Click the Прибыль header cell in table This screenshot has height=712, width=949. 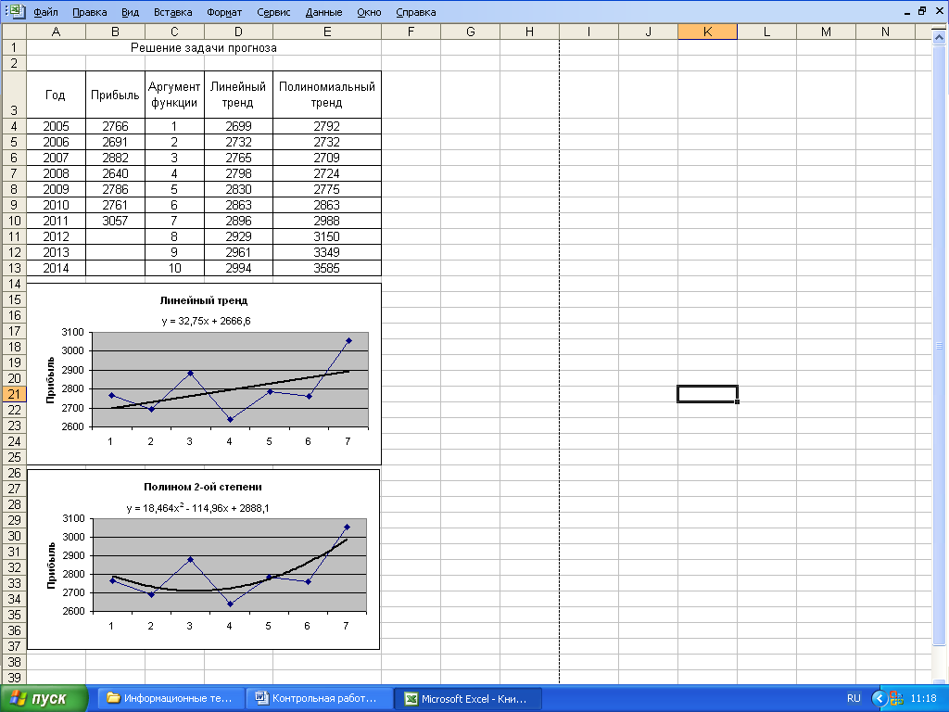(x=115, y=95)
